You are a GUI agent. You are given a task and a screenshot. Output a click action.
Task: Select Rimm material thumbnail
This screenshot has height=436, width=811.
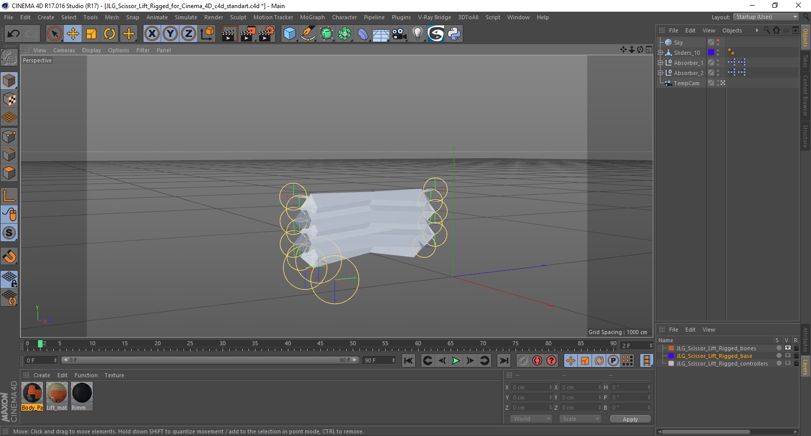tap(82, 393)
